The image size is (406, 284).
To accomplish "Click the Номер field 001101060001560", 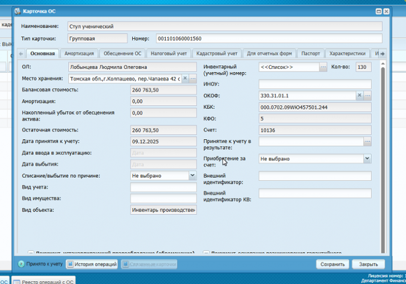I will coord(269,38).
